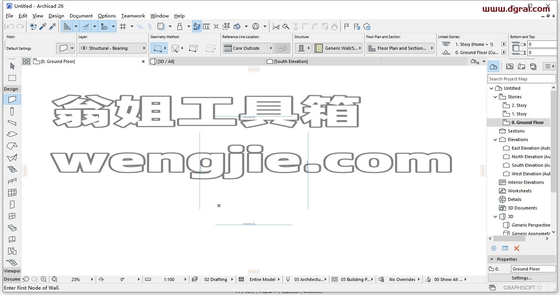Click the Ground Floor name field
The image size is (560, 295).
[x=533, y=269]
